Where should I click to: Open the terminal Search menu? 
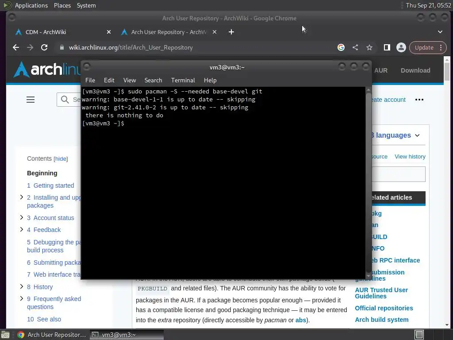point(153,80)
